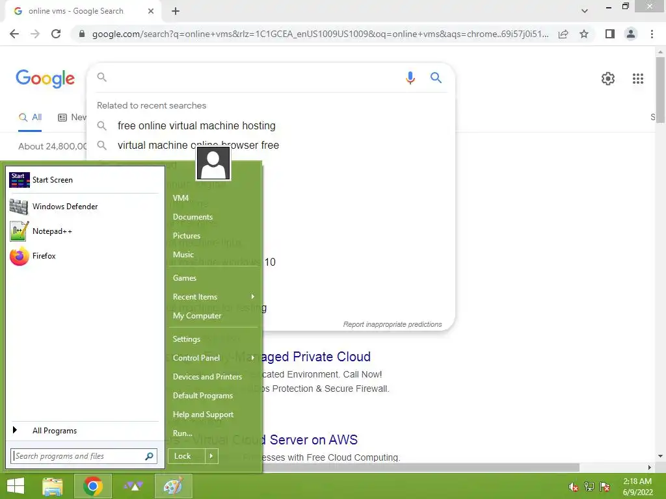Click the muted volume tray icon

coord(573,487)
